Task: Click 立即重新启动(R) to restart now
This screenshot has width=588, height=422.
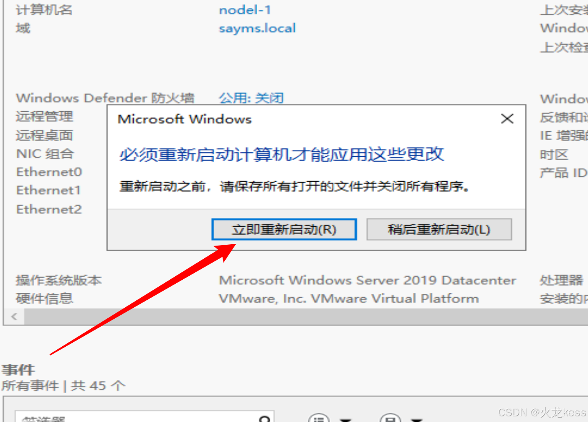Action: (284, 229)
